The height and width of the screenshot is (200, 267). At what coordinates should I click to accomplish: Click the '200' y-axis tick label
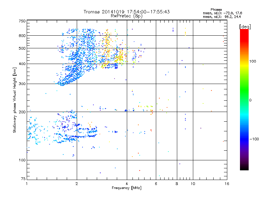click(x=22, y=112)
